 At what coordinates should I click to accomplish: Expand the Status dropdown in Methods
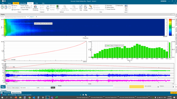point(58,10)
